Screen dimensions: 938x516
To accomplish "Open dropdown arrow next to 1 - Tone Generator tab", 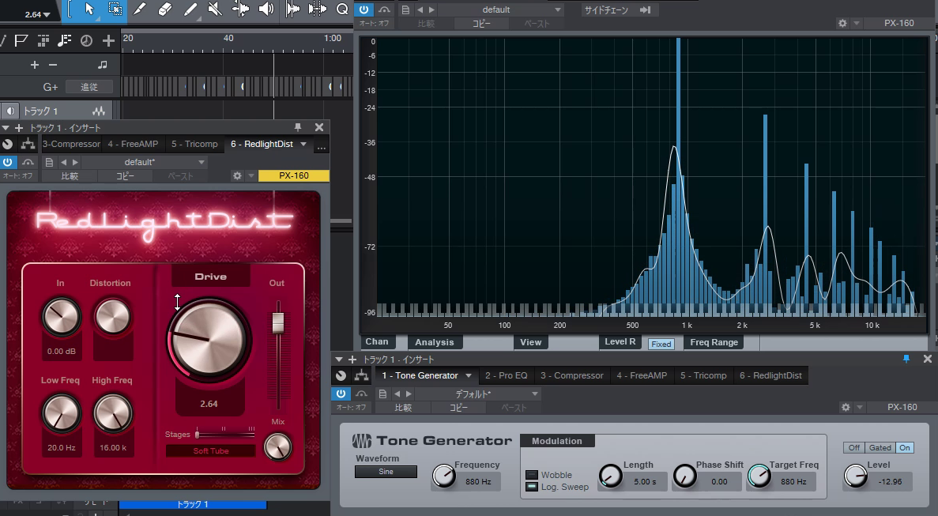I will point(469,375).
